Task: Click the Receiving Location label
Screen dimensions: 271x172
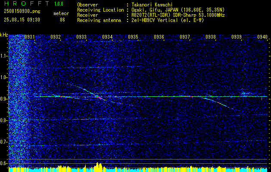Action: point(100,10)
